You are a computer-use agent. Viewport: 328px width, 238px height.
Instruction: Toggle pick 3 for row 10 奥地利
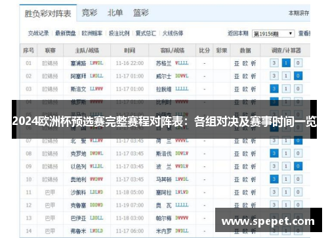click(x=274, y=179)
